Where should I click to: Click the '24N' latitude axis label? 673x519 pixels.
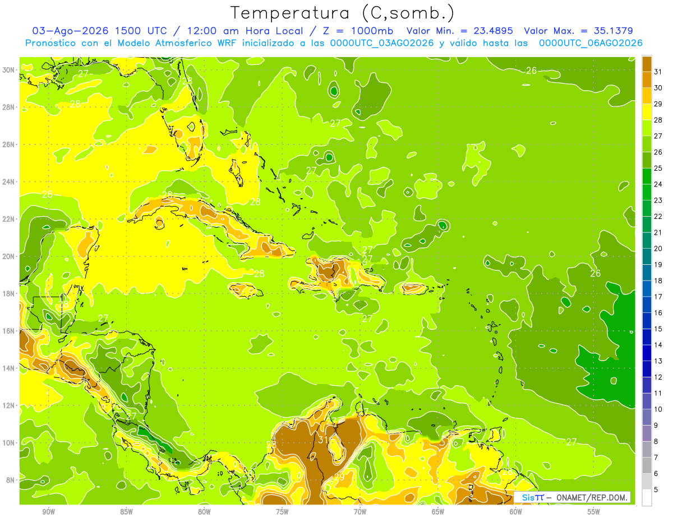(8, 182)
